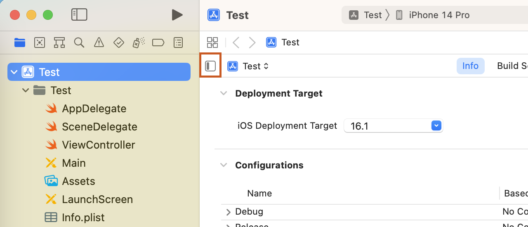The image size is (528, 227).
Task: Open the Test navigator icon
Action: click(x=119, y=43)
